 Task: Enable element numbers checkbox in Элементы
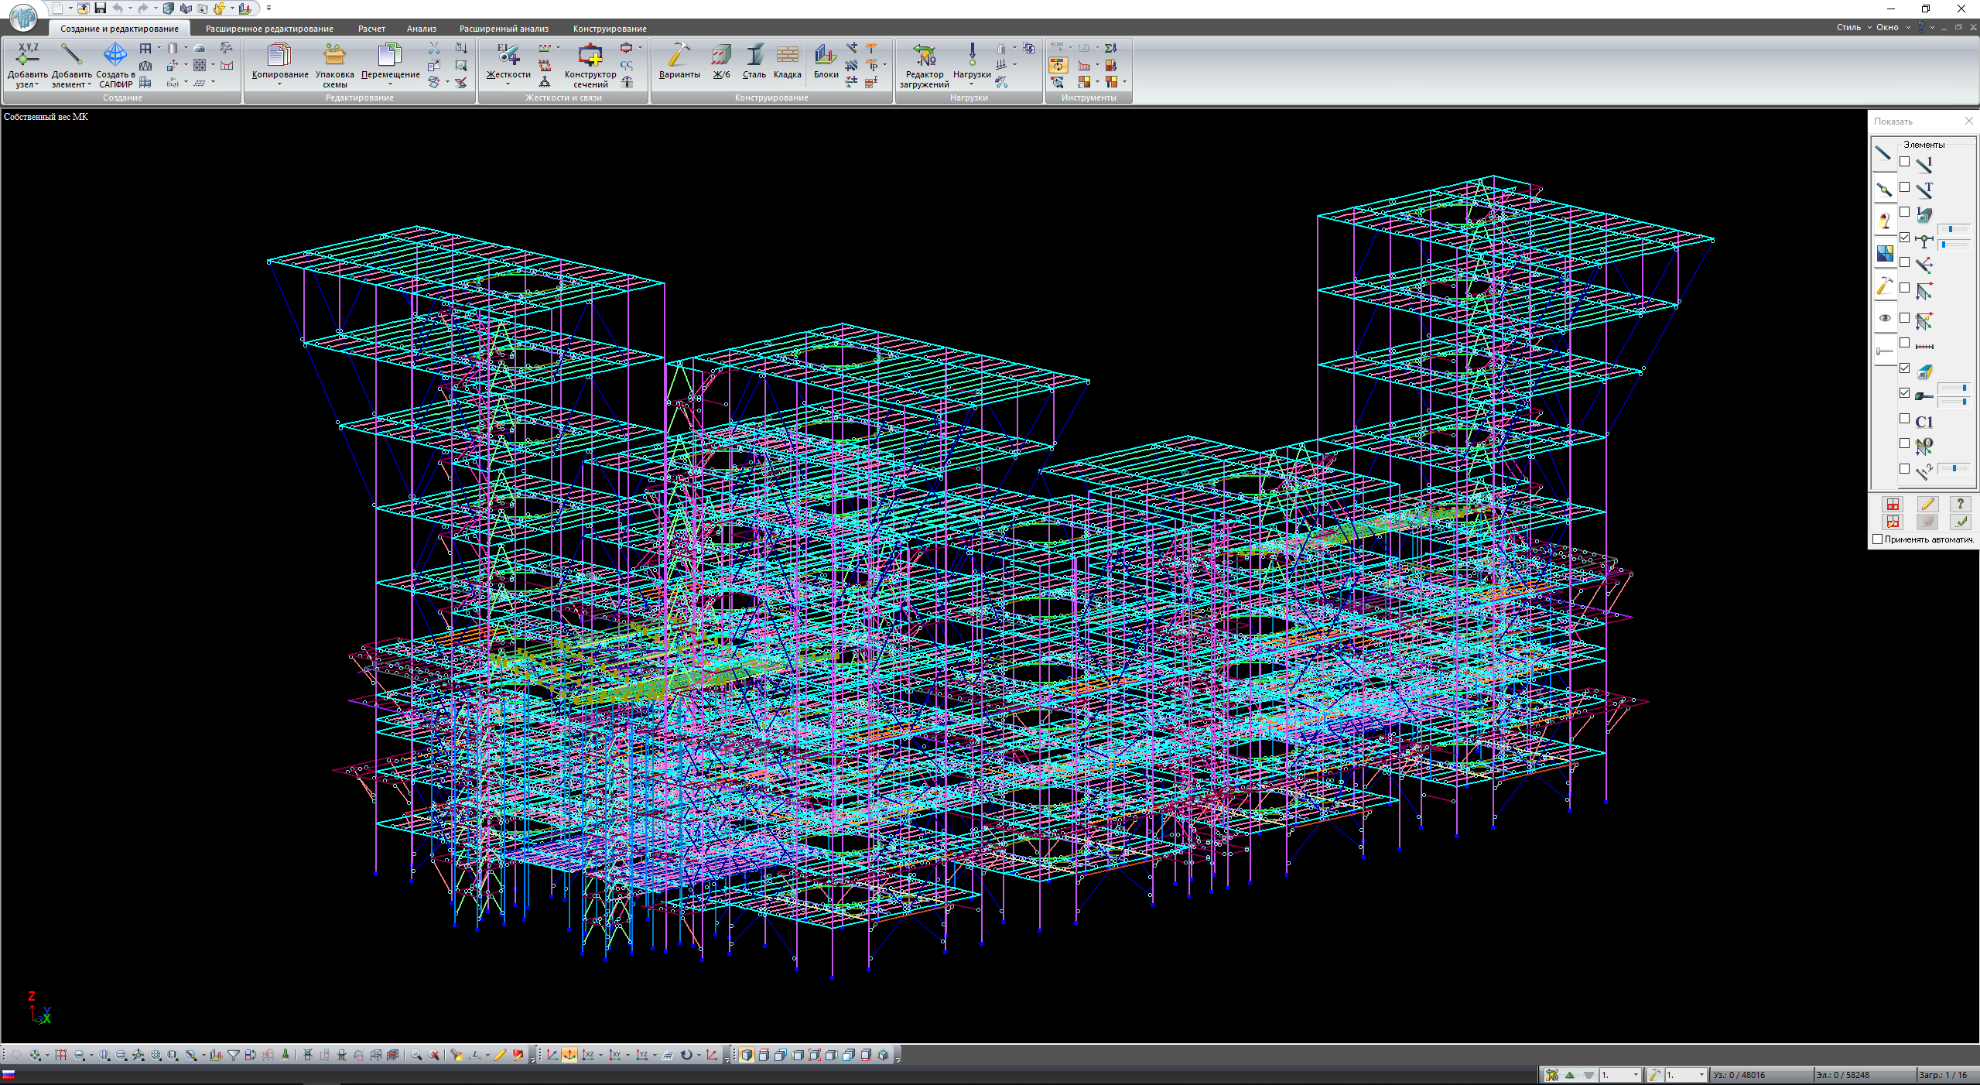1905,163
